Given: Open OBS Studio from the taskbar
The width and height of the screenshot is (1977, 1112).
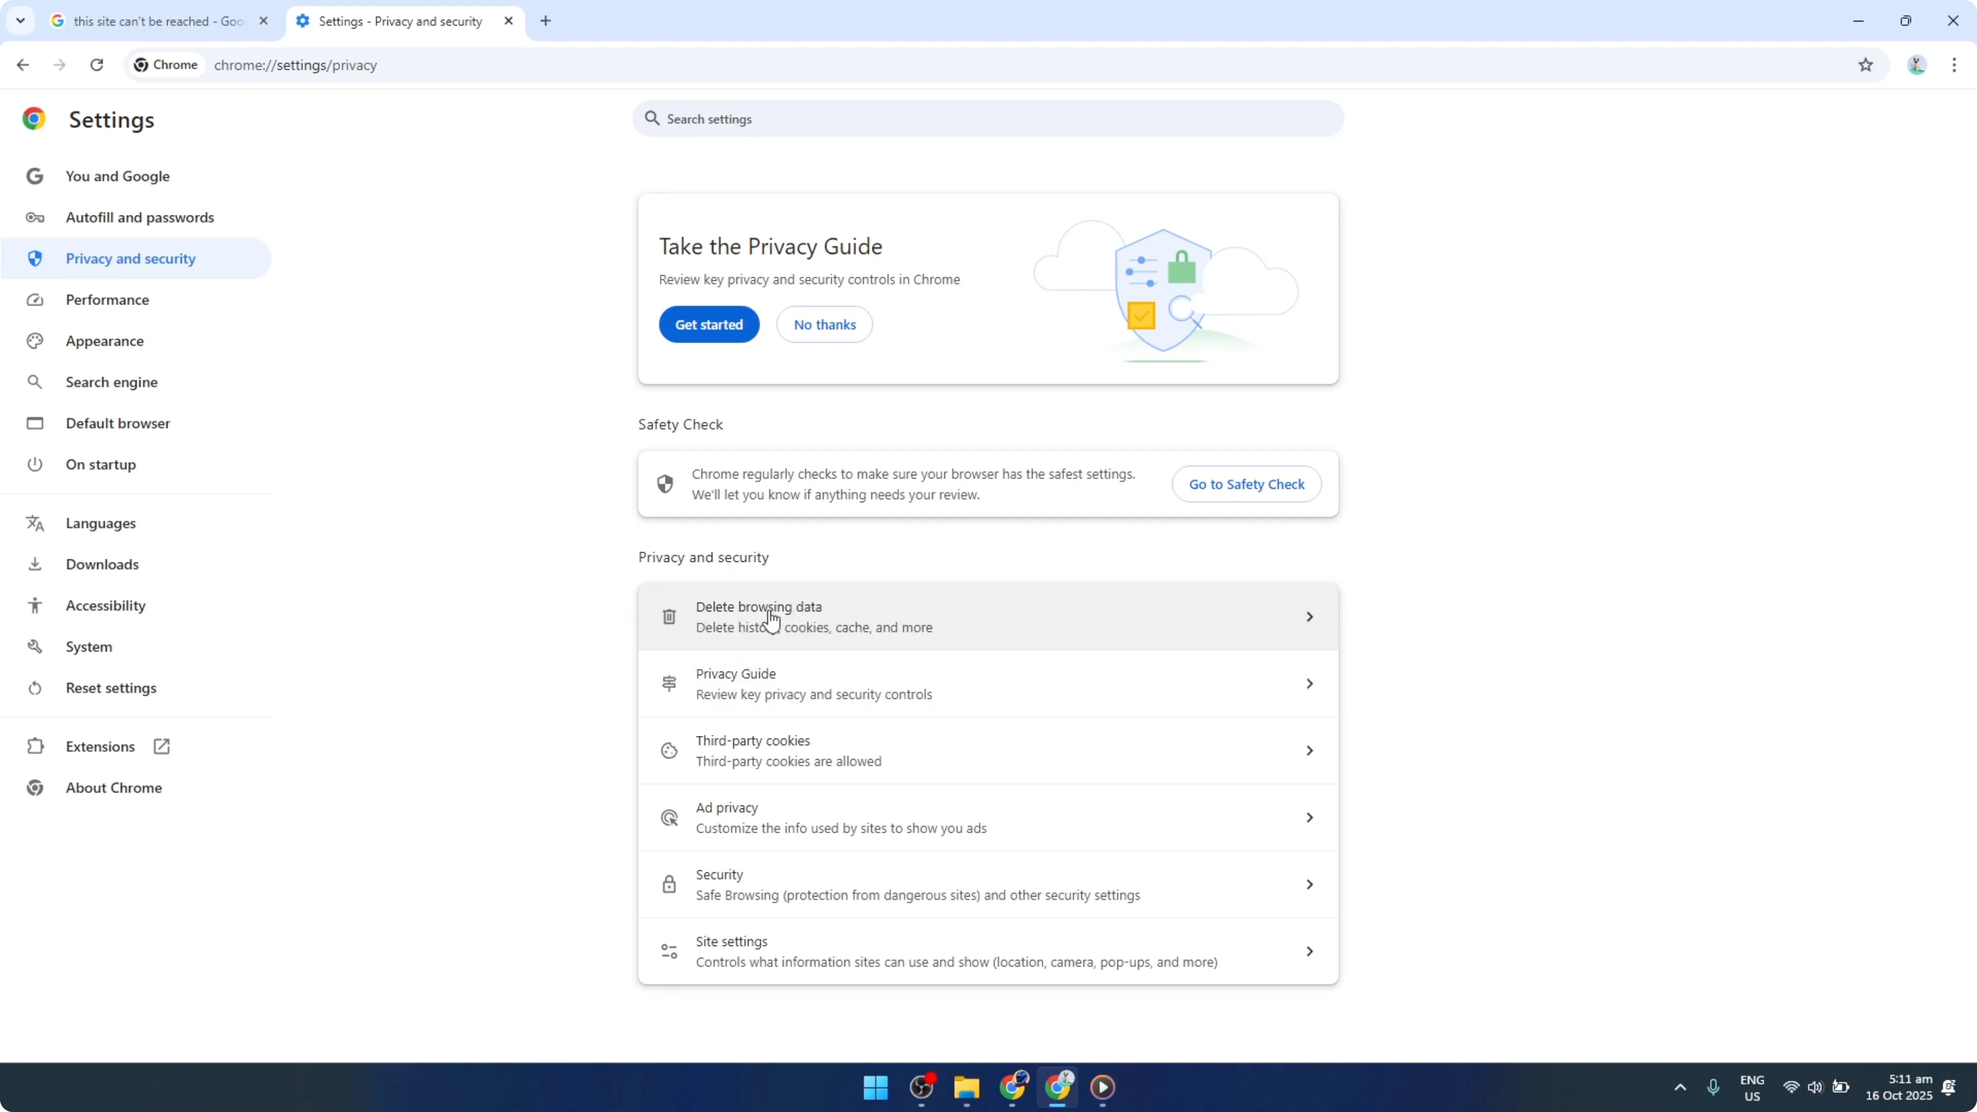Looking at the screenshot, I should pyautogui.click(x=921, y=1087).
